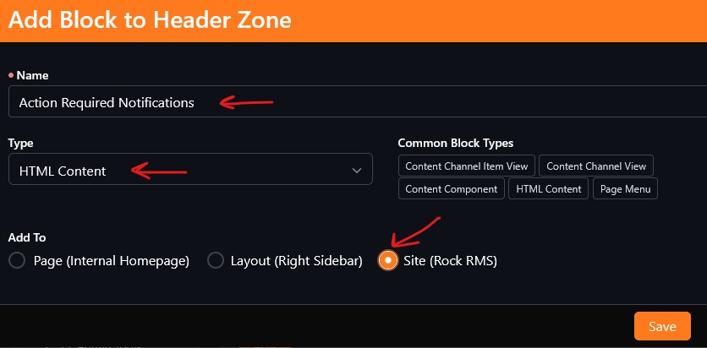Viewport: 707px width, 348px height.
Task: Click the Name text input field
Action: [x=355, y=102]
